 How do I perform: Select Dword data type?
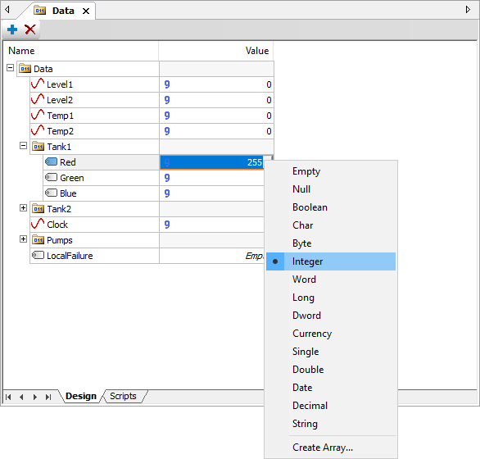coord(331,316)
